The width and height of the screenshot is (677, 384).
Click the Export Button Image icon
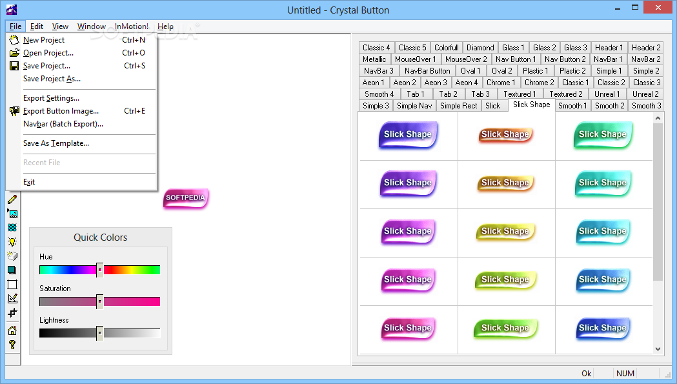[14, 111]
